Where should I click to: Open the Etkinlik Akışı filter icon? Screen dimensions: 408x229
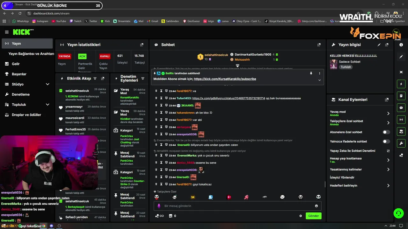tap(95, 79)
